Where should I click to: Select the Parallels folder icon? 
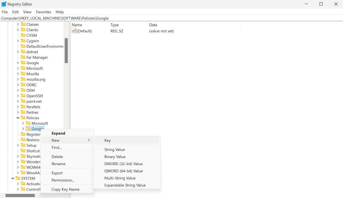coord(24,107)
